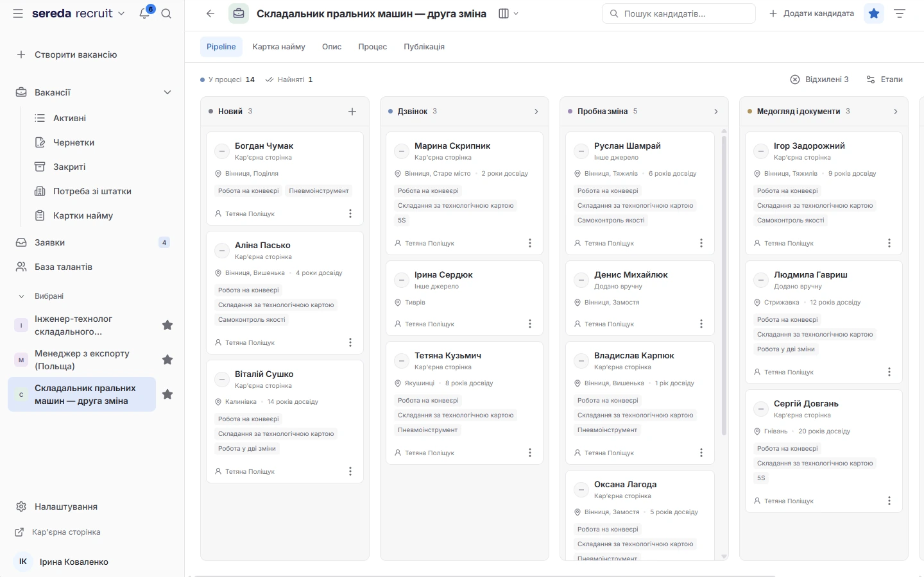This screenshot has height=577, width=924.
Task: Open notifications bell icon
Action: pos(145,13)
